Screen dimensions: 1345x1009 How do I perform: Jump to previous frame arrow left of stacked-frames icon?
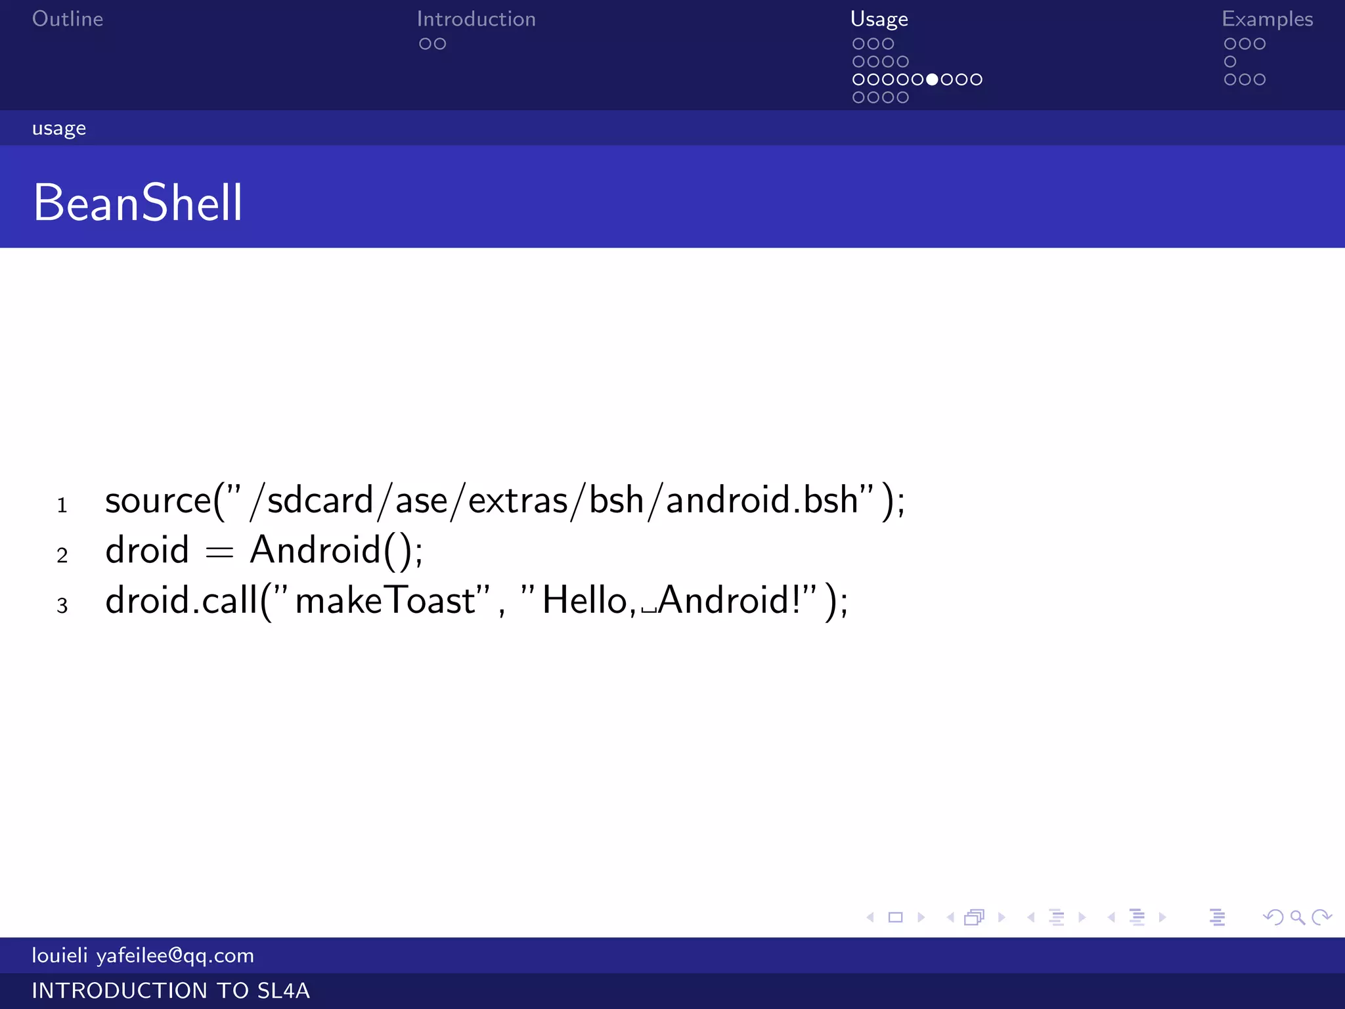click(x=950, y=917)
